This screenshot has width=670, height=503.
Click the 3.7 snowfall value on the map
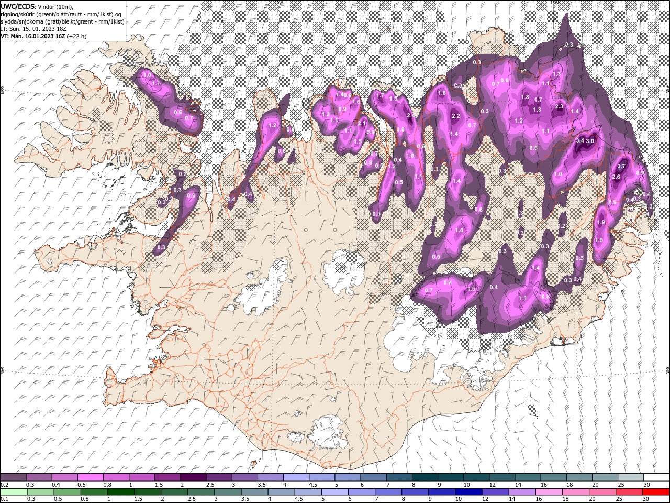pos(621,166)
